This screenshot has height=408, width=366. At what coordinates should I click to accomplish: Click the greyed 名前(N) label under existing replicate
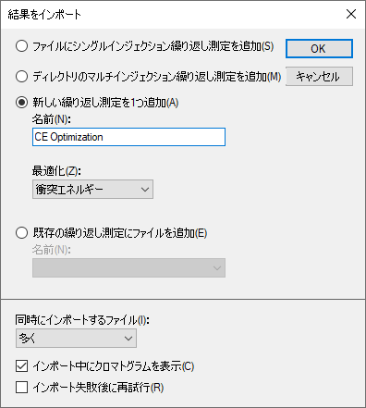coord(52,250)
